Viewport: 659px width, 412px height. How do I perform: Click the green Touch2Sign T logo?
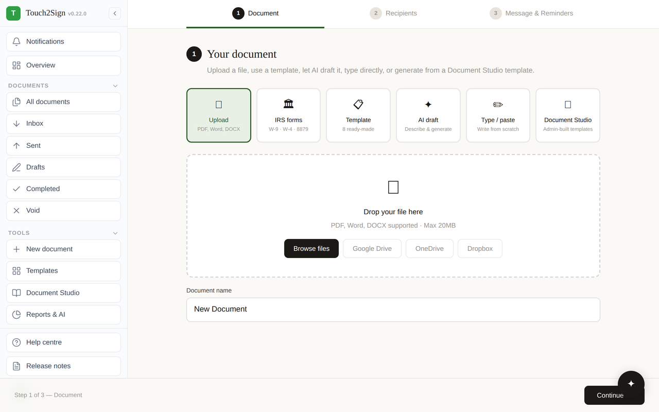coord(13,13)
